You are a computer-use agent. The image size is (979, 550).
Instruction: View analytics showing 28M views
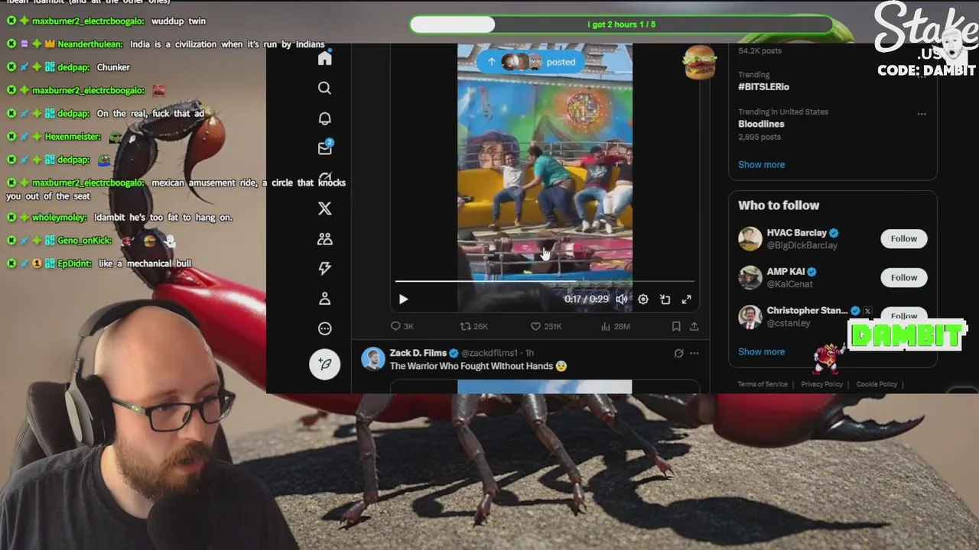point(616,326)
